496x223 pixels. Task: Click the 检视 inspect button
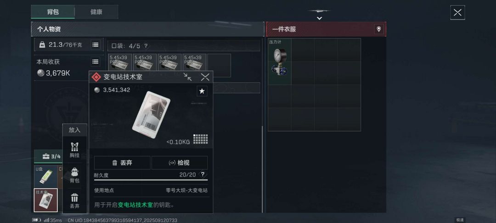[180, 163]
